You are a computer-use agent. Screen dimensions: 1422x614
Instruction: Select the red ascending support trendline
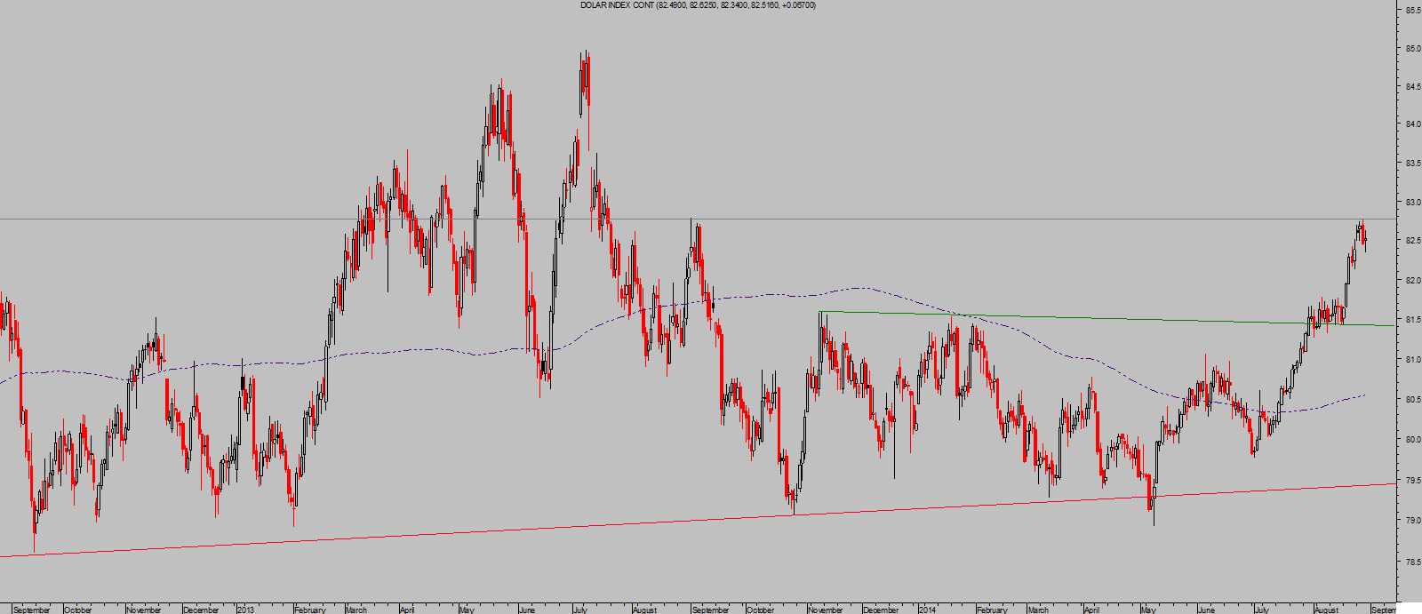pos(533,529)
